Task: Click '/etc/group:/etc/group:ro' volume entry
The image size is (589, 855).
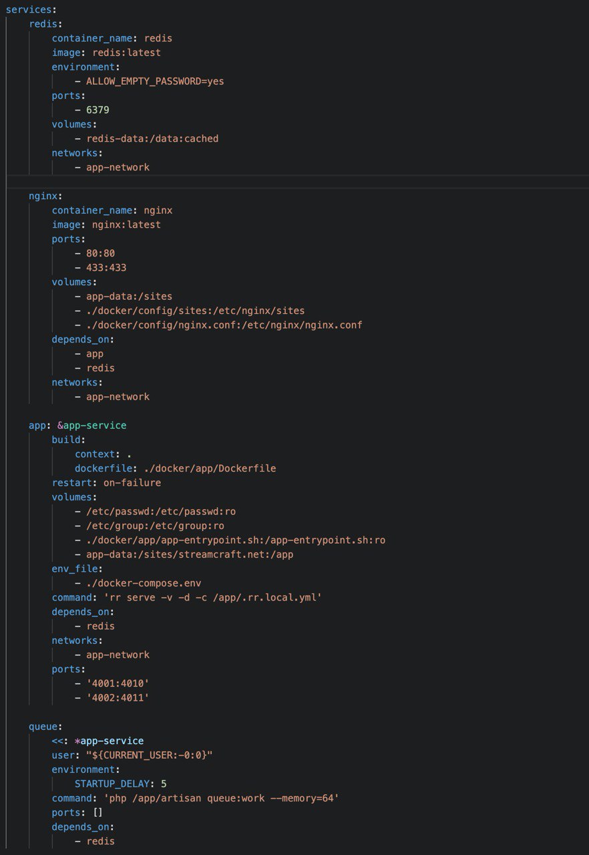Action: (155, 526)
